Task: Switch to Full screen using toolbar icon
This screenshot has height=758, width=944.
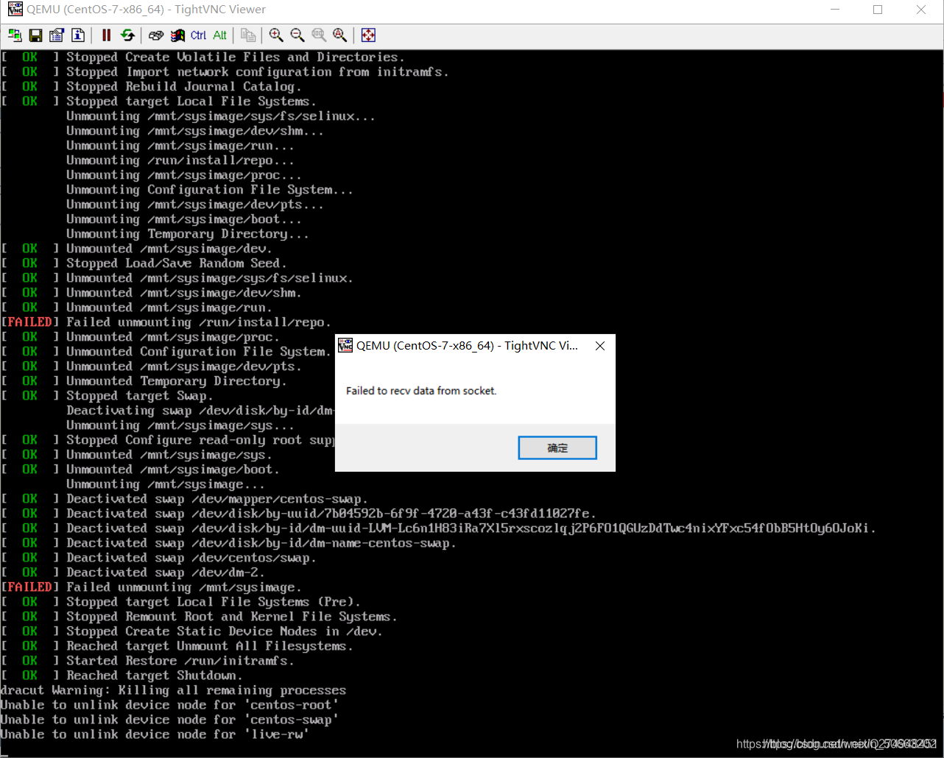Action: 369,35
